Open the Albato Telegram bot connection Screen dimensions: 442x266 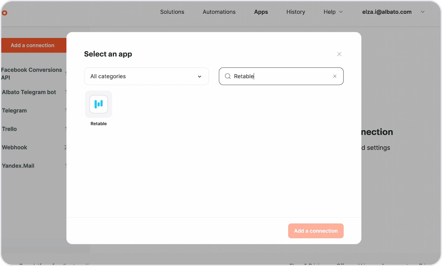coord(29,92)
